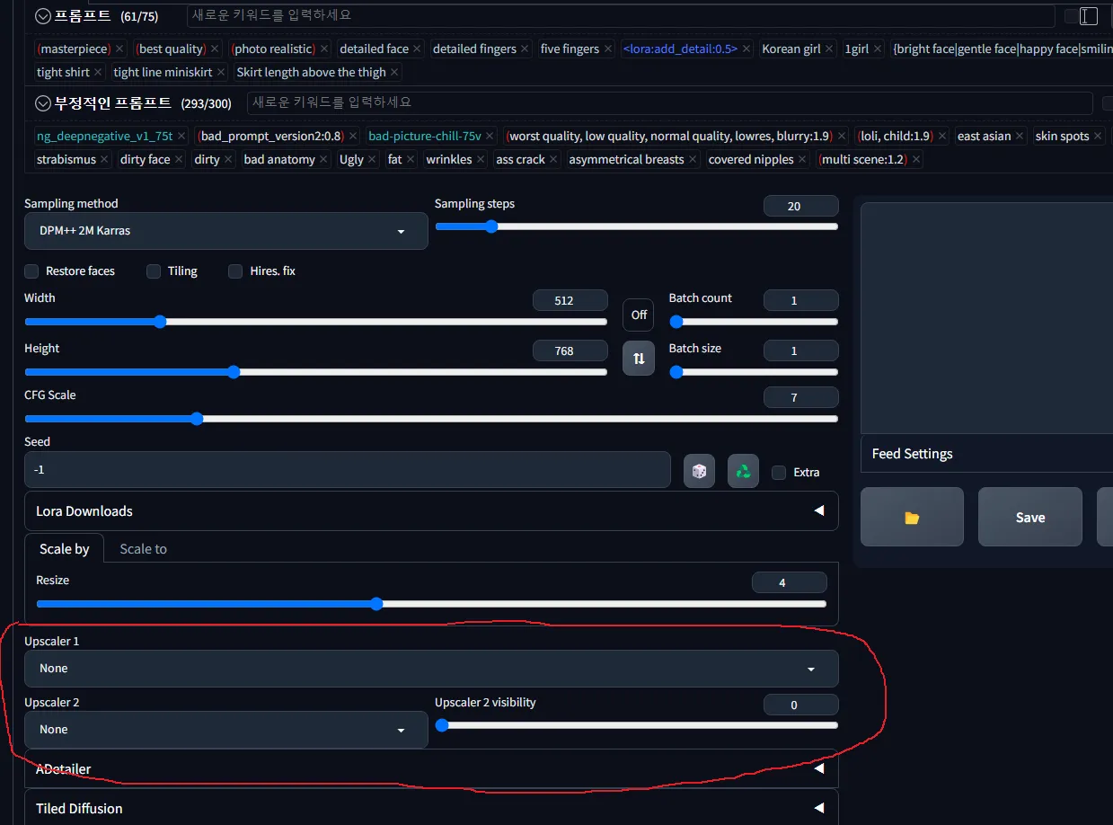Click into the Seed input field
Screen dimensions: 1113x825
coord(348,470)
